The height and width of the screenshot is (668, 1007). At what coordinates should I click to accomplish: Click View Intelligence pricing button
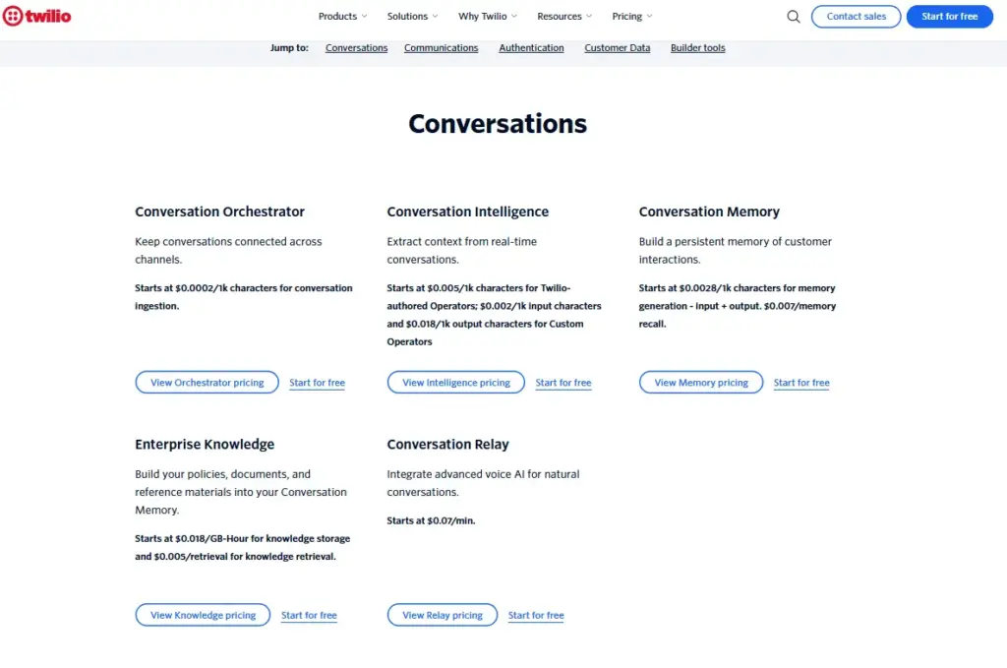(456, 382)
